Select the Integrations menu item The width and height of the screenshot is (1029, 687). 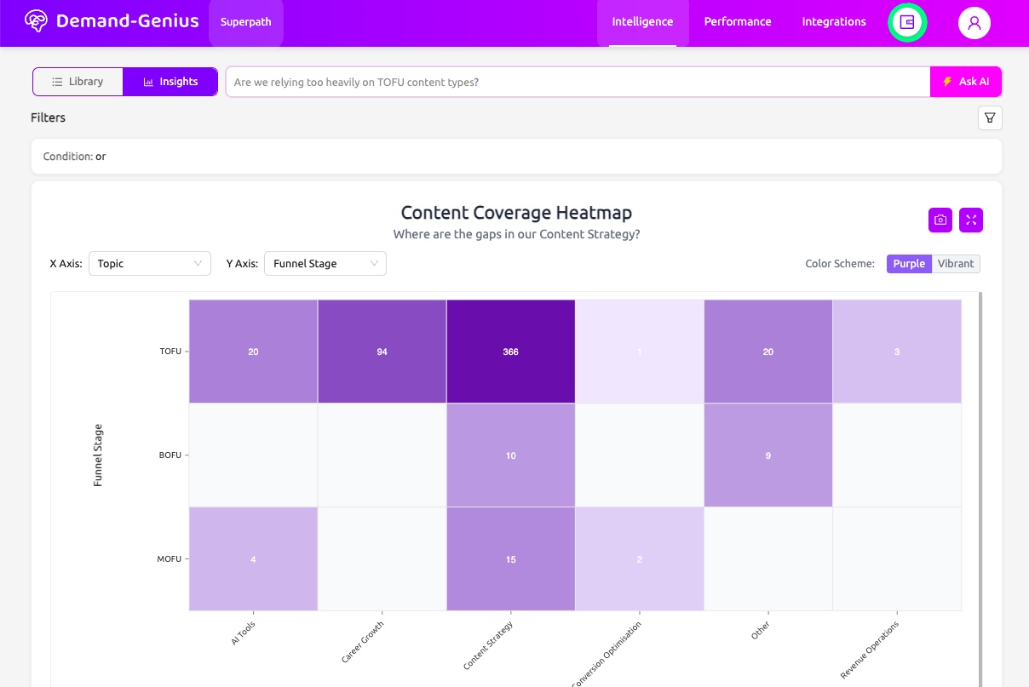click(x=833, y=22)
